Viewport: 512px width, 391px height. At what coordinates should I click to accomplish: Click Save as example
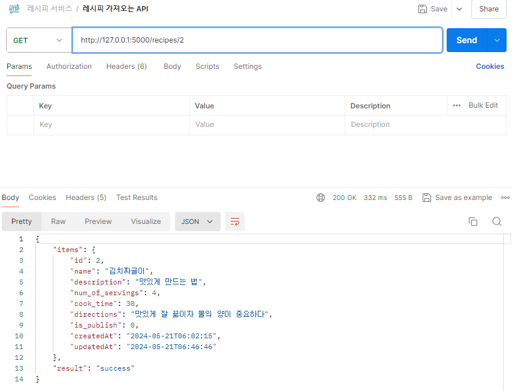(x=457, y=198)
